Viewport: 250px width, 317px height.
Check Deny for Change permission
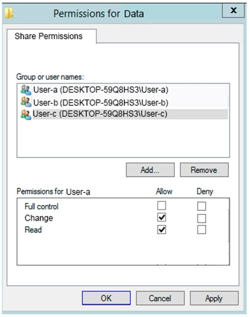coord(202,219)
